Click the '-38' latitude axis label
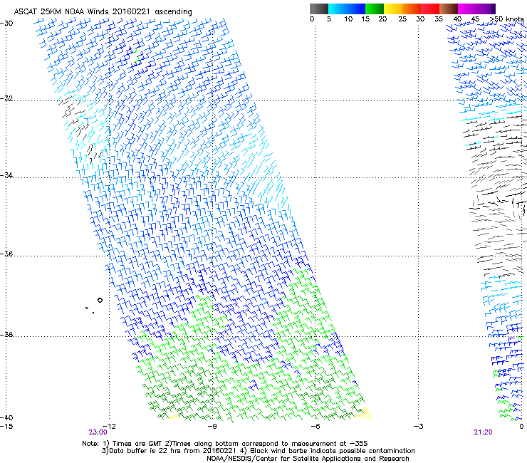Viewport: 527px width, 463px height. click(6, 335)
